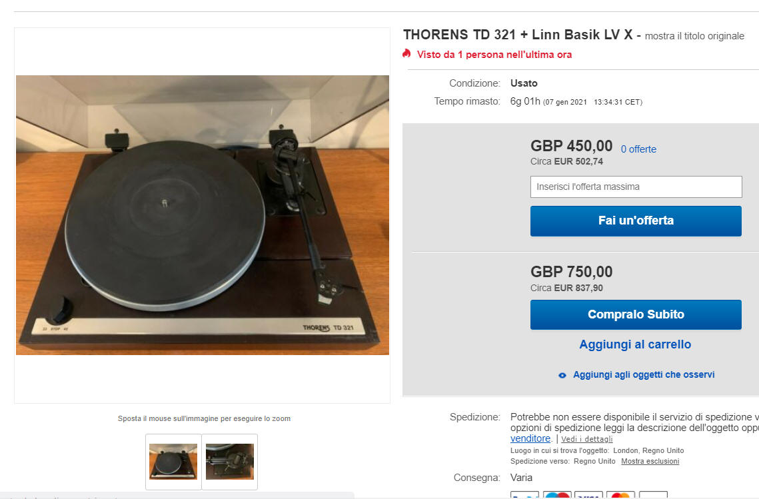Open the first turntable thumbnail

pyautogui.click(x=173, y=462)
